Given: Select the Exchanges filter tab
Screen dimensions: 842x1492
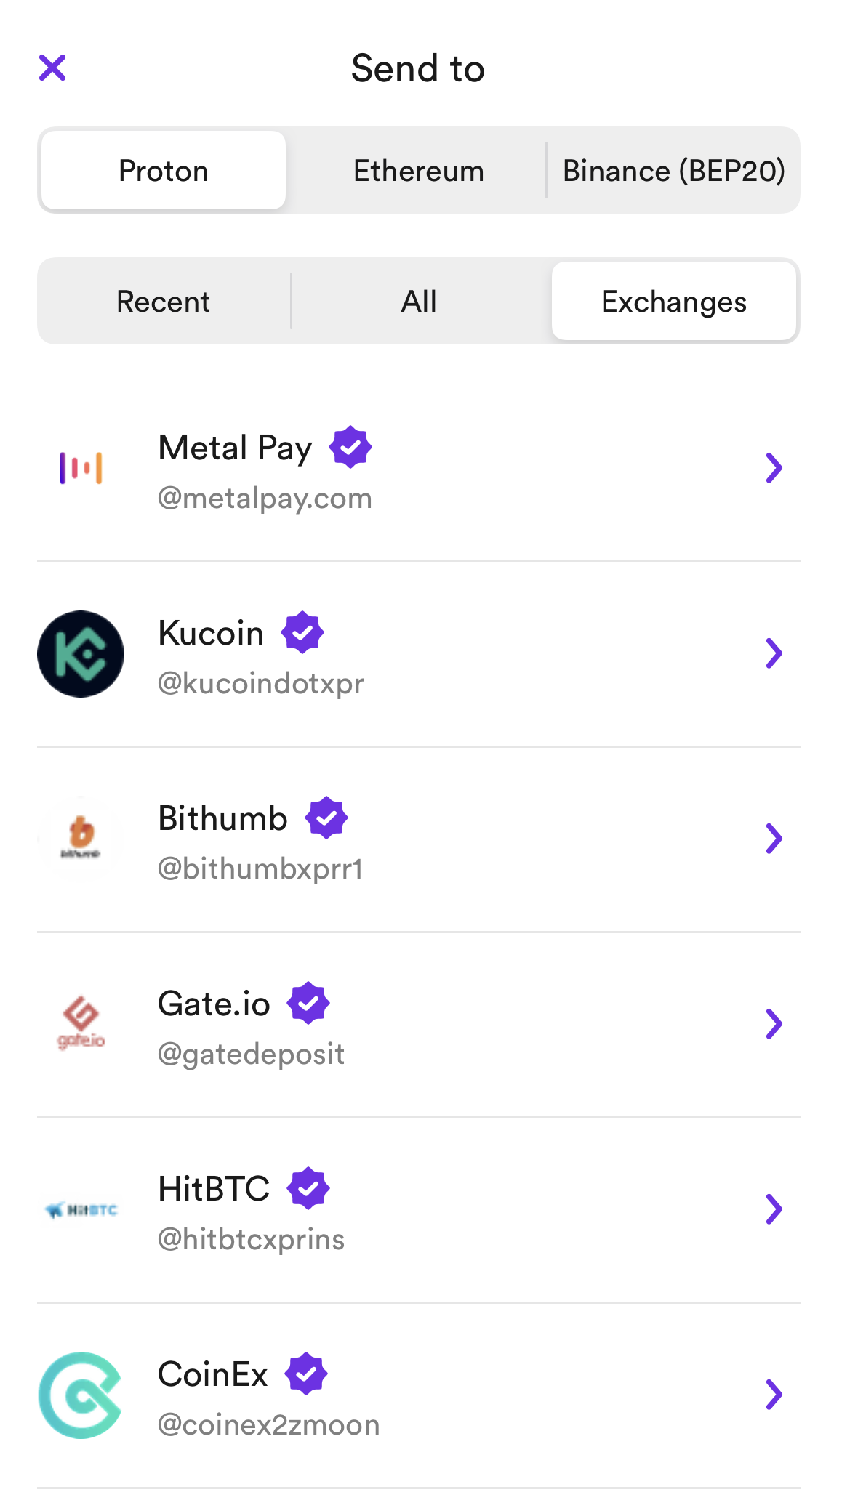Looking at the screenshot, I should (x=674, y=302).
